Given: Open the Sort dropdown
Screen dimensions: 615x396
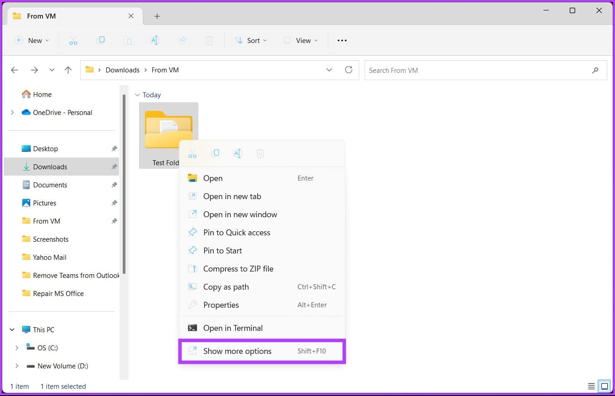Looking at the screenshot, I should click(250, 40).
